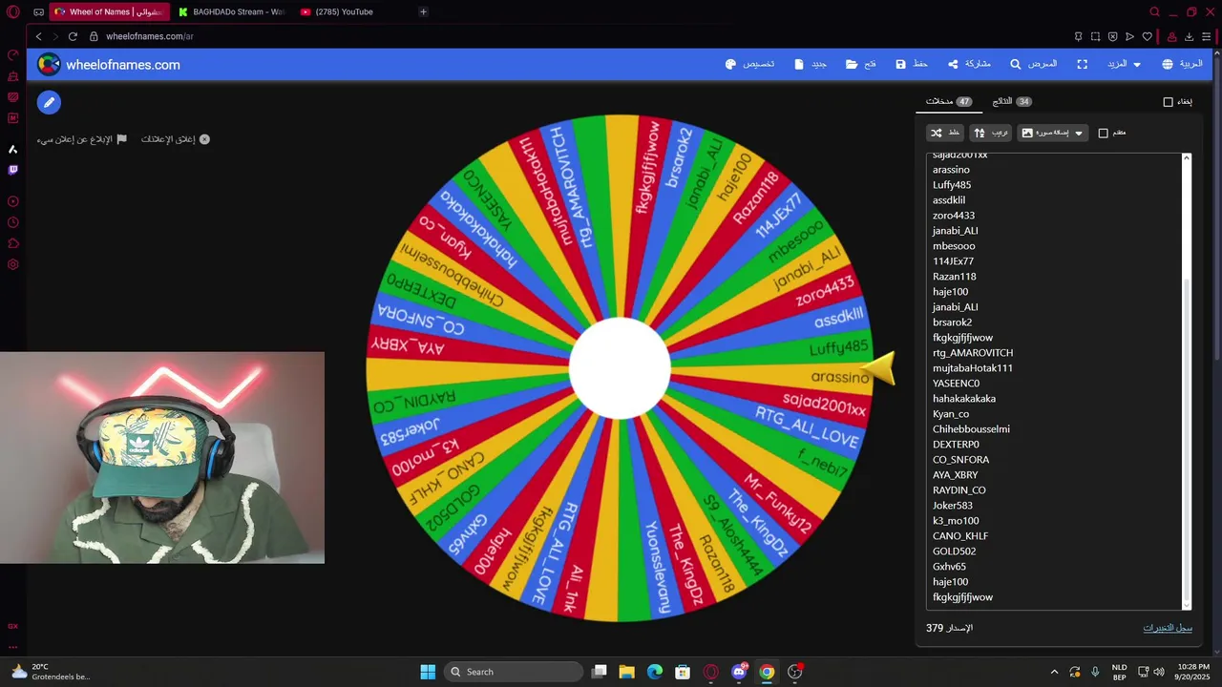Switch to the YouTube browser tab
Screen dimensions: 1222x687
pyautogui.click(x=344, y=11)
